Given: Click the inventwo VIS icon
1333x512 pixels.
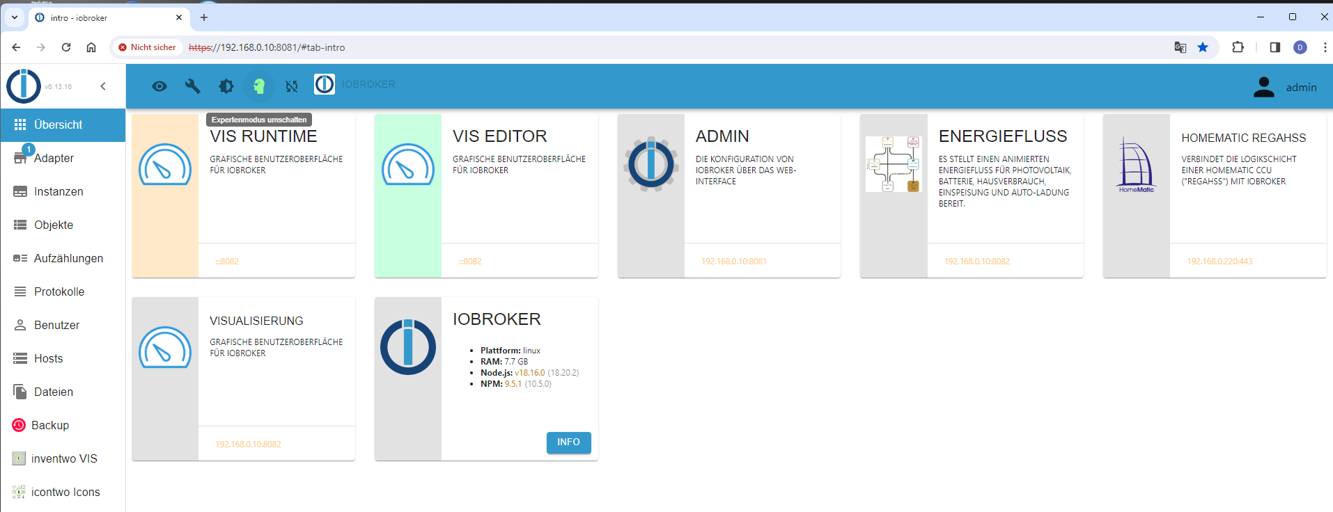Looking at the screenshot, I should [x=19, y=458].
